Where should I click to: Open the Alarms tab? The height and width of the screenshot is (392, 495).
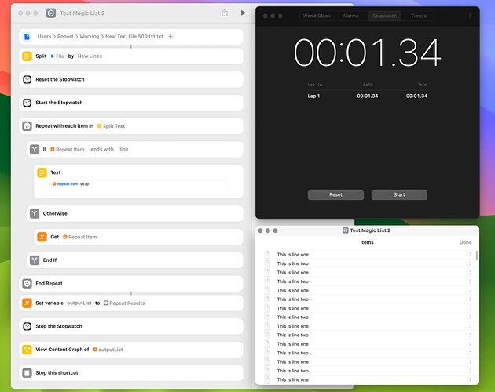350,16
